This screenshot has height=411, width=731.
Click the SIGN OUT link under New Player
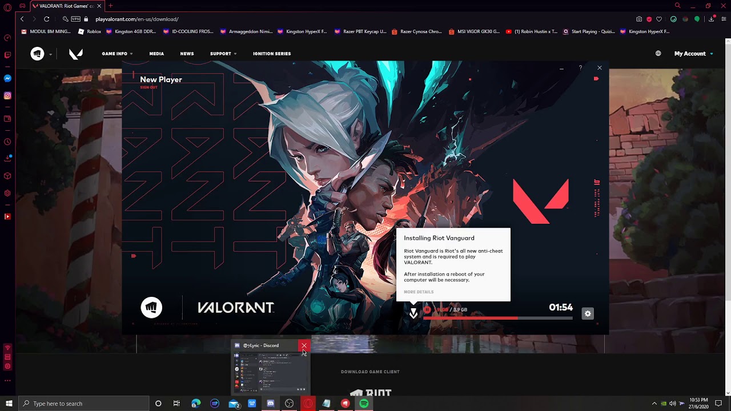[x=148, y=87]
